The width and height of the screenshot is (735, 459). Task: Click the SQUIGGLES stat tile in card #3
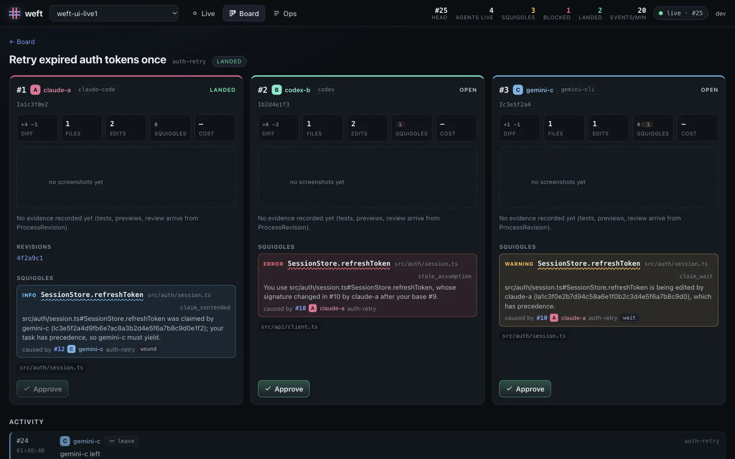tap(653, 128)
